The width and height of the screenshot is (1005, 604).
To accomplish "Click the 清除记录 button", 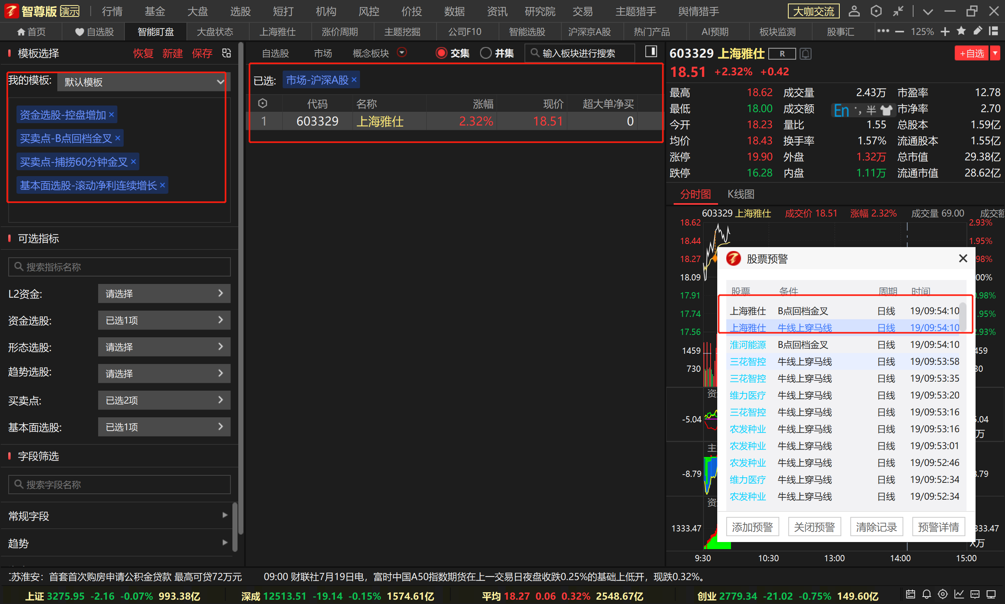I will [876, 527].
